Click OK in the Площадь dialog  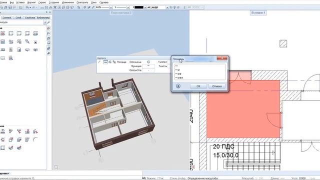coord(198,86)
